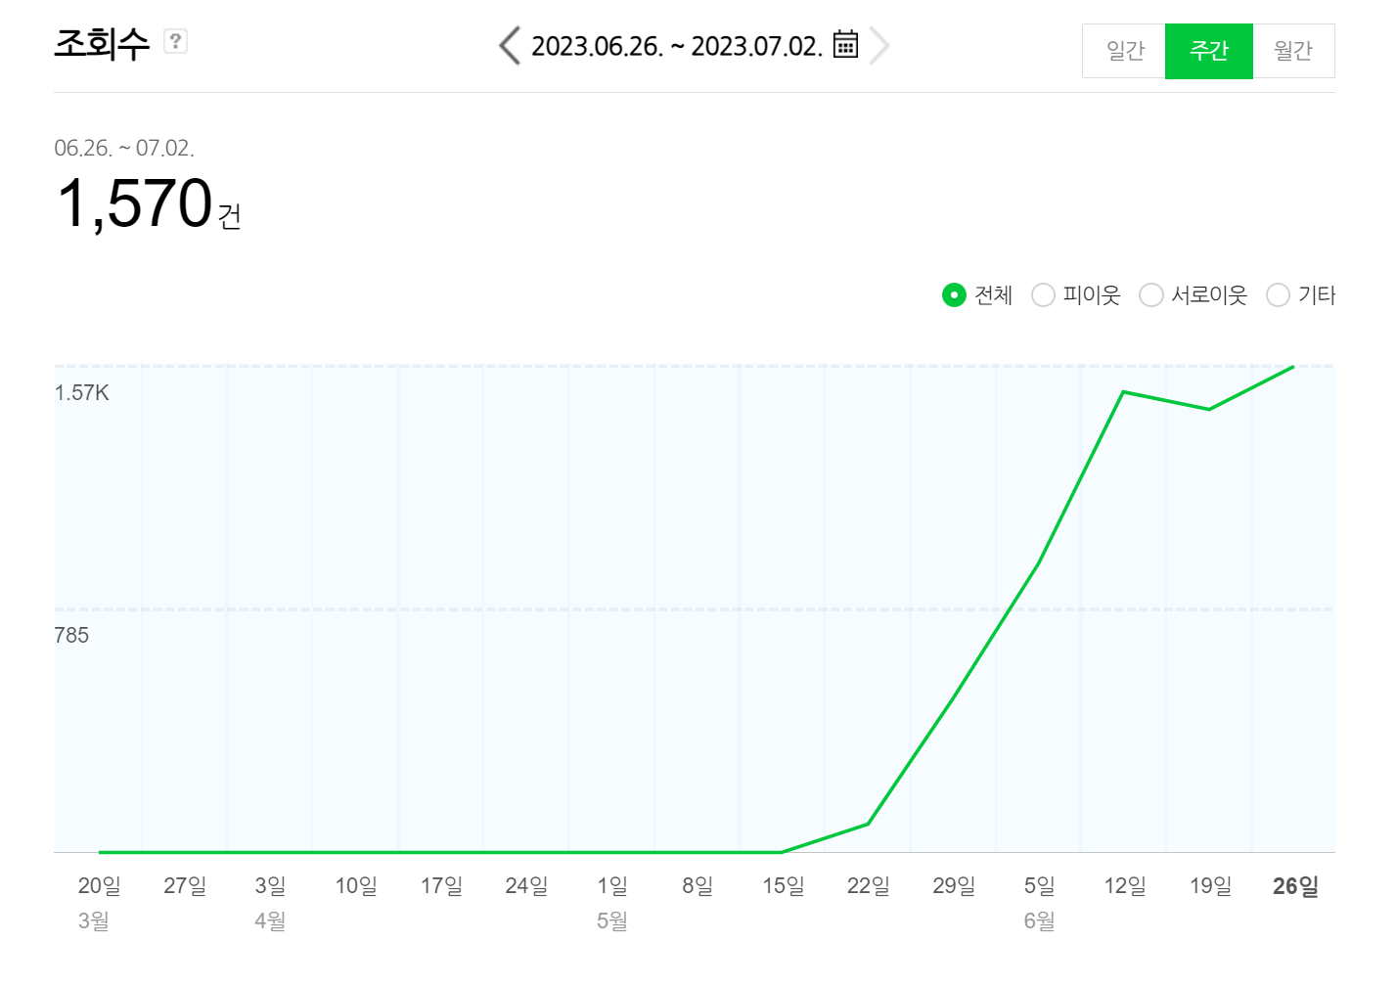Switch to the 일간 daily tab
Viewport: 1396px width, 986px height.
(x=1124, y=51)
